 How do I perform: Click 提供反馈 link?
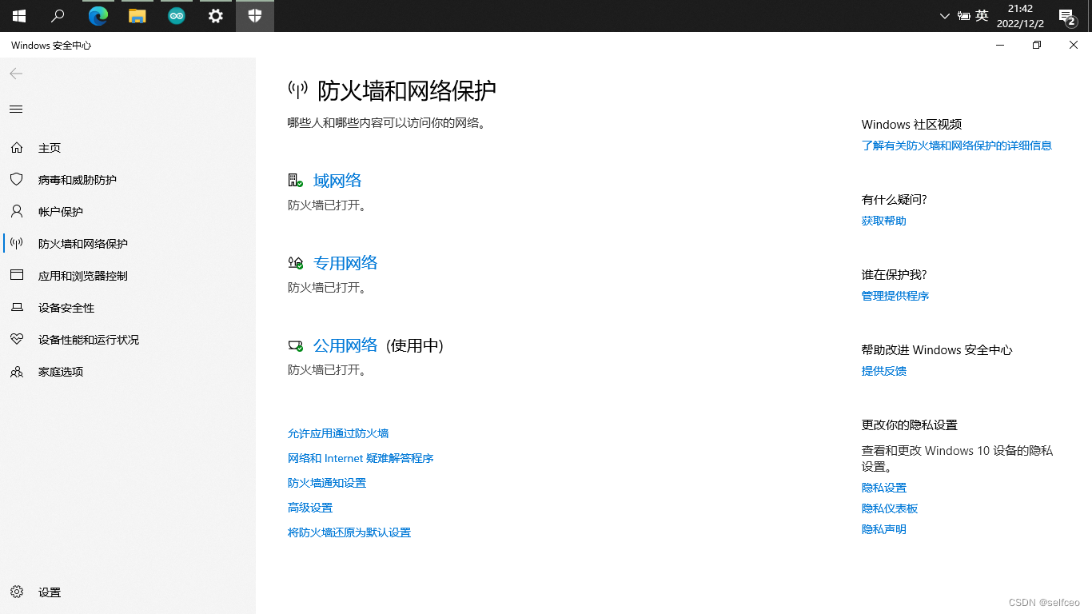point(884,371)
